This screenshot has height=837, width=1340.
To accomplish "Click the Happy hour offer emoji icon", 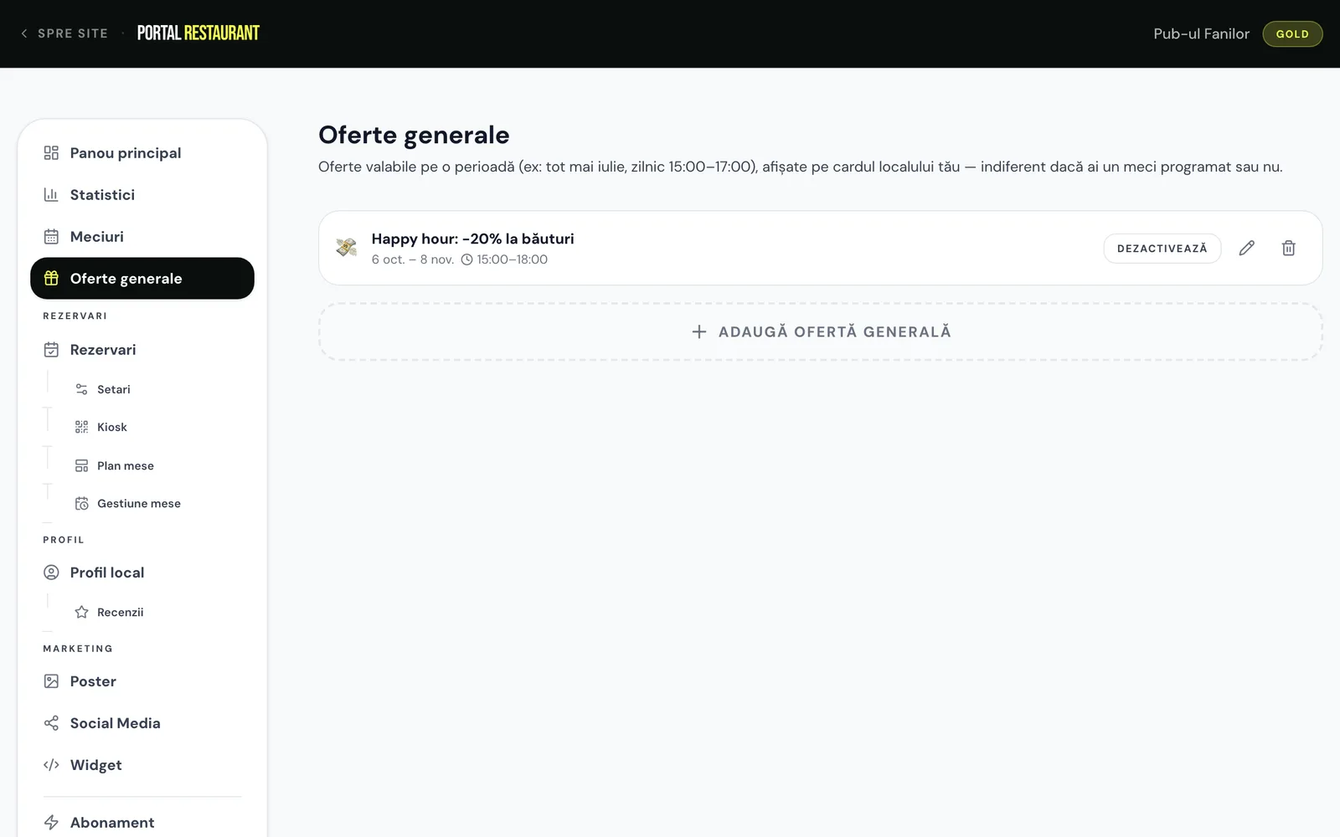I will coord(347,248).
